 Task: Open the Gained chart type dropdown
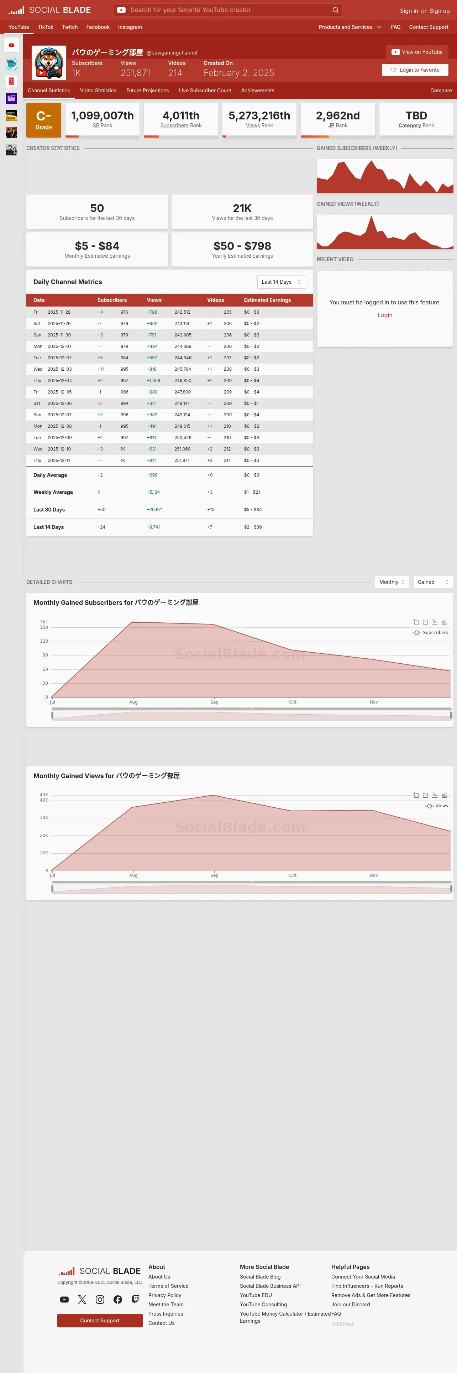(433, 582)
